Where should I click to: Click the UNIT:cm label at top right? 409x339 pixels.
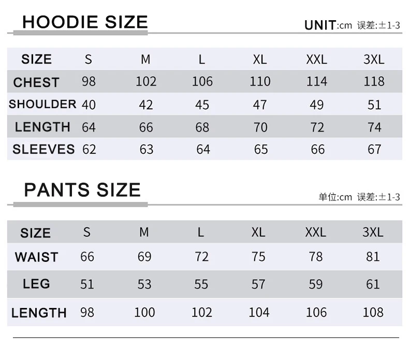click(328, 25)
